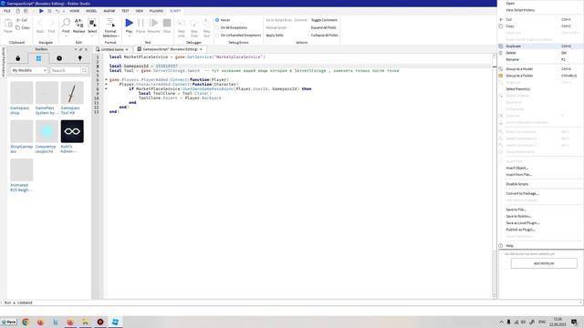Viewport: 584px width, 328px height.
Task: Switch to the MODEL ribbon tab
Action: pyautogui.click(x=91, y=11)
